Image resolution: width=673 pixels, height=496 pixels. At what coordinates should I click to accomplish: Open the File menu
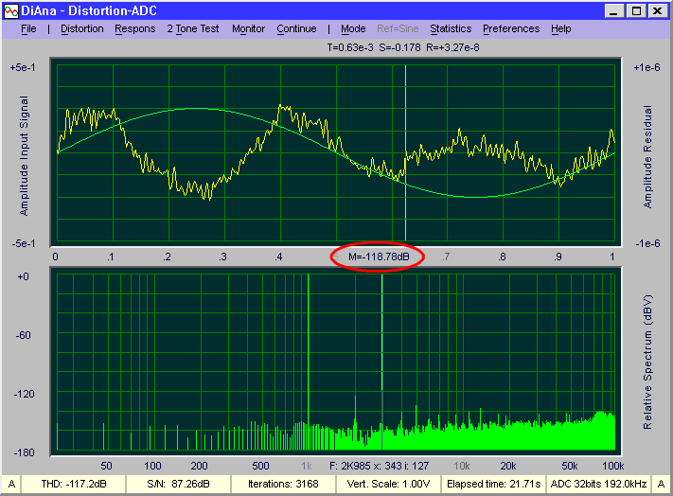coord(28,28)
